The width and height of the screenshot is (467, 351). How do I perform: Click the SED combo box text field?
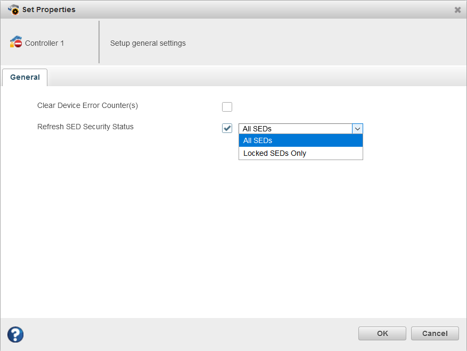click(x=295, y=129)
